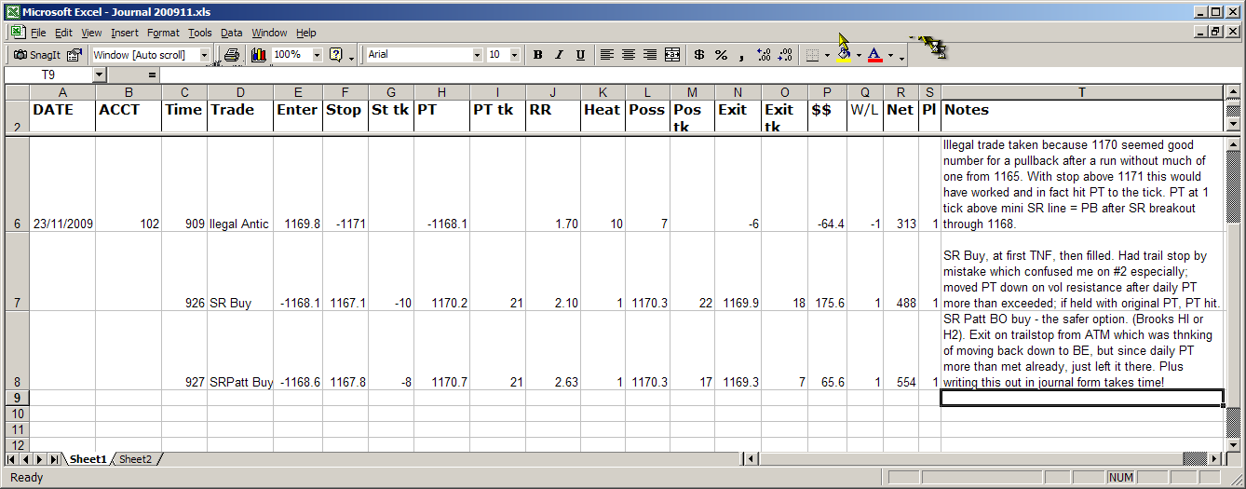Open the File menu
This screenshot has height=489, width=1246.
(x=38, y=33)
